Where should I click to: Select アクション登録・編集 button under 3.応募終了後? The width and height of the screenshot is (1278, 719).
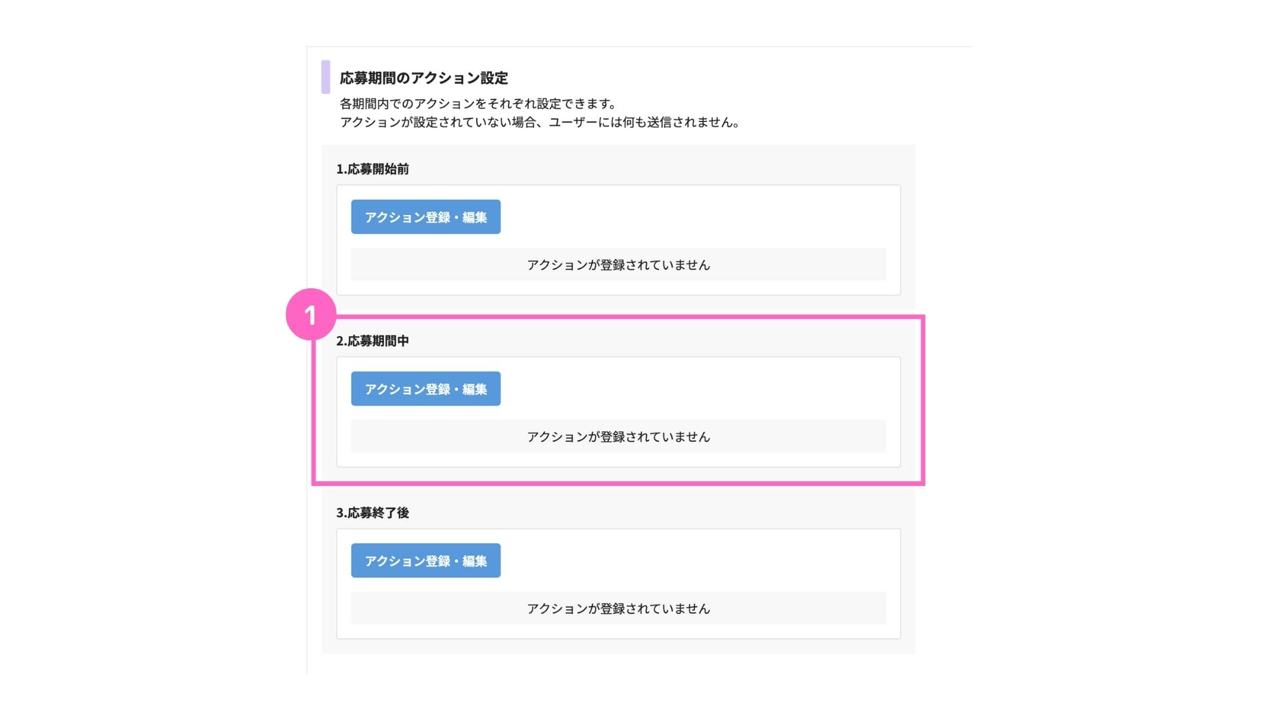click(426, 561)
